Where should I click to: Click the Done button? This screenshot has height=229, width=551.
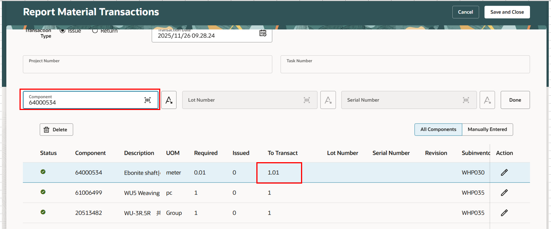click(515, 100)
